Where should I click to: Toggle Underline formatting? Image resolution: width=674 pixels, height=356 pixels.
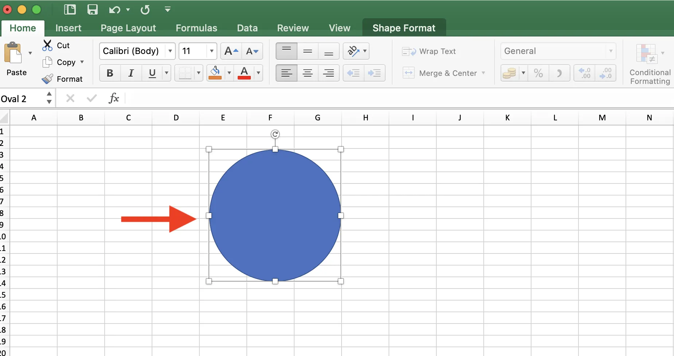click(152, 73)
